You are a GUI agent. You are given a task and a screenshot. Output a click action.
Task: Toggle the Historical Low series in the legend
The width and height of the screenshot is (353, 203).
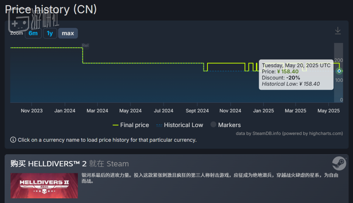point(180,125)
